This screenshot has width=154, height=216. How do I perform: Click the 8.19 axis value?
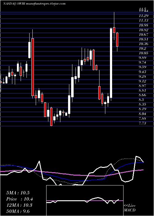pyautogui.click(x=142, y=109)
